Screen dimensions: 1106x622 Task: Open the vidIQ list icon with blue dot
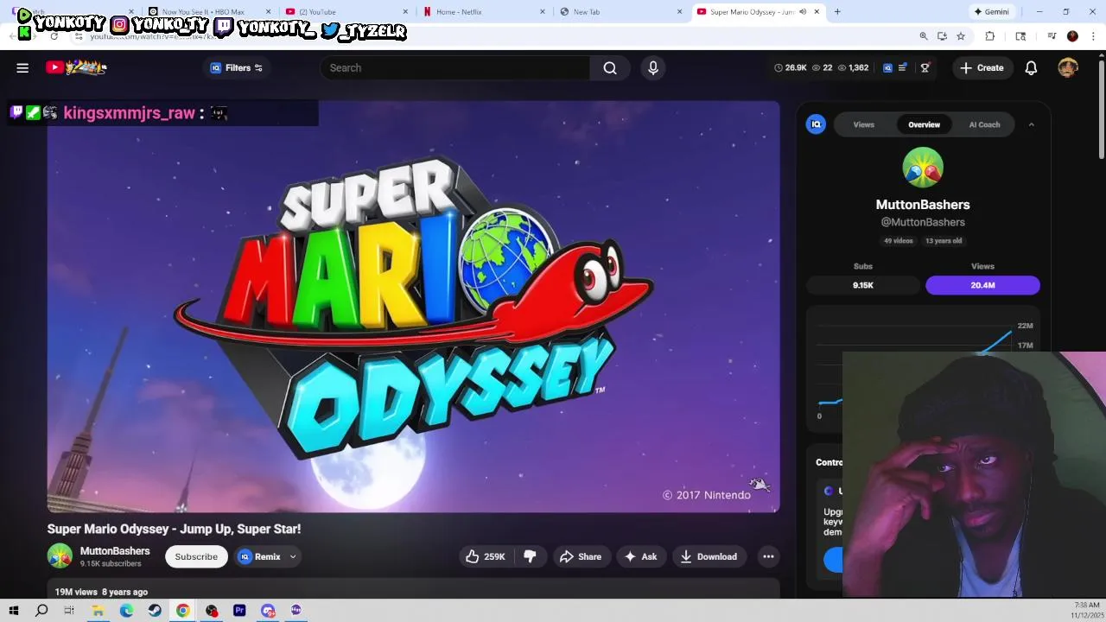[903, 67]
